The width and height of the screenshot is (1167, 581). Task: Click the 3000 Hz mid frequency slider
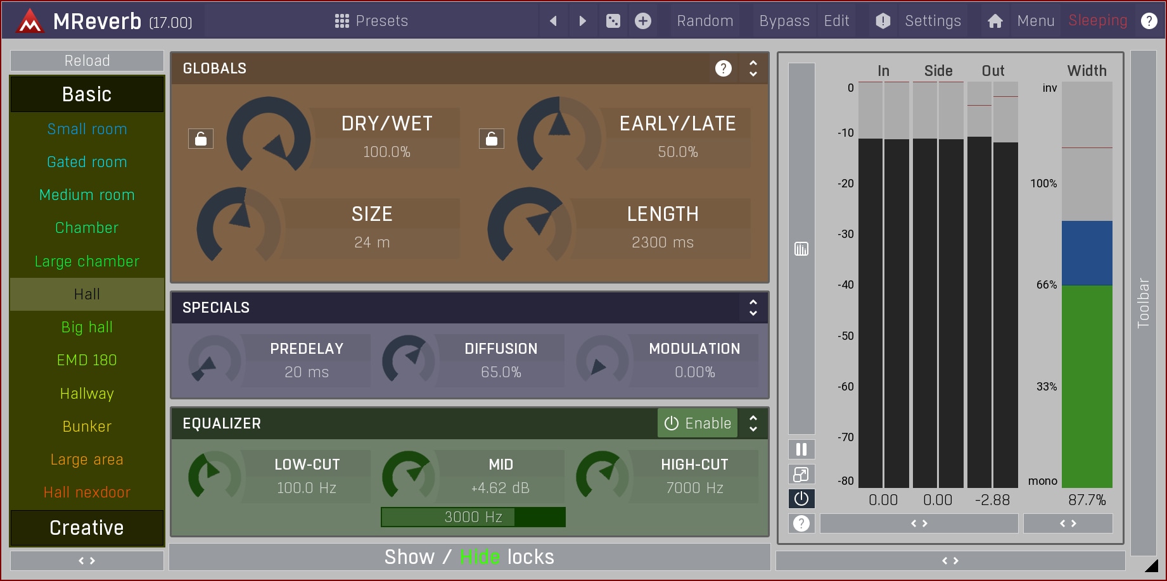(473, 517)
